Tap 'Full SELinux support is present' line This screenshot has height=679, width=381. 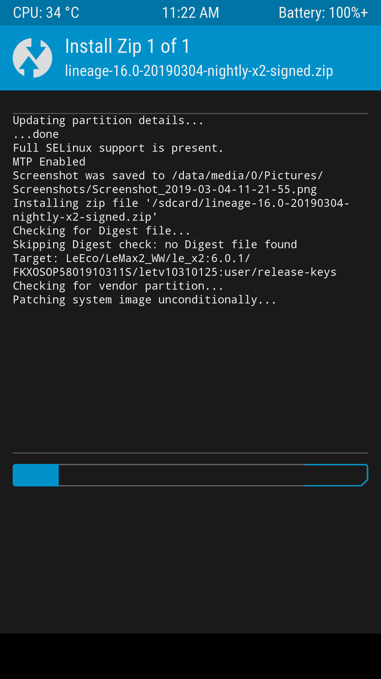(x=118, y=148)
